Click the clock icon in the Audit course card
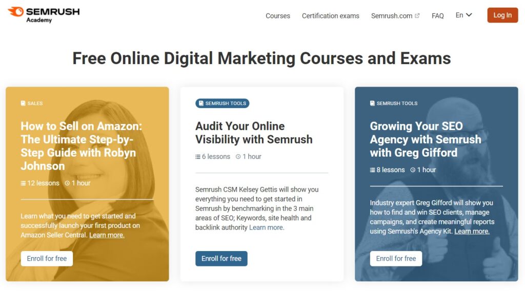The width and height of the screenshot is (525, 292). click(x=238, y=157)
